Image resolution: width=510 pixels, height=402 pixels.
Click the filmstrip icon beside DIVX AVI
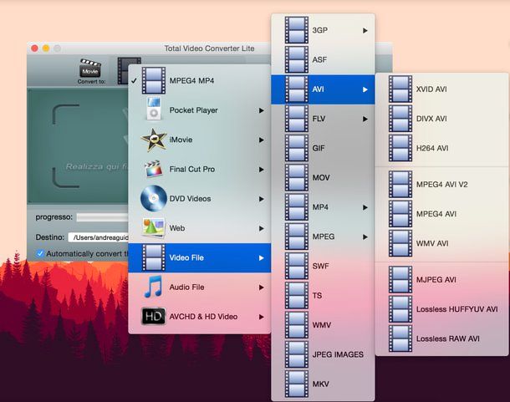[x=400, y=119]
